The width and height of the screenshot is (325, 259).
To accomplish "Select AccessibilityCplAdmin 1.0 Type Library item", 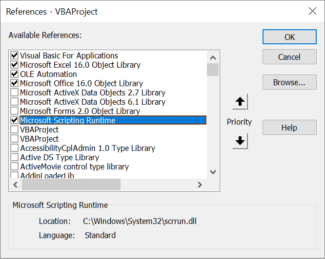I will coord(87,148).
